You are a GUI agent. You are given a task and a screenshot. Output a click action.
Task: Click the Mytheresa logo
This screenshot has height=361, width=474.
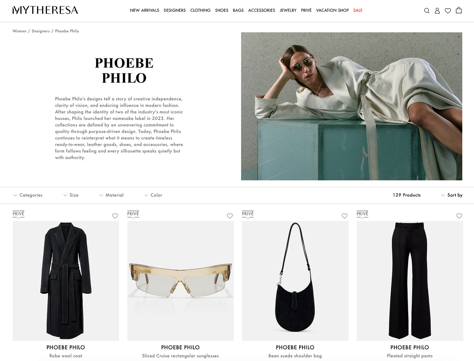(45, 10)
